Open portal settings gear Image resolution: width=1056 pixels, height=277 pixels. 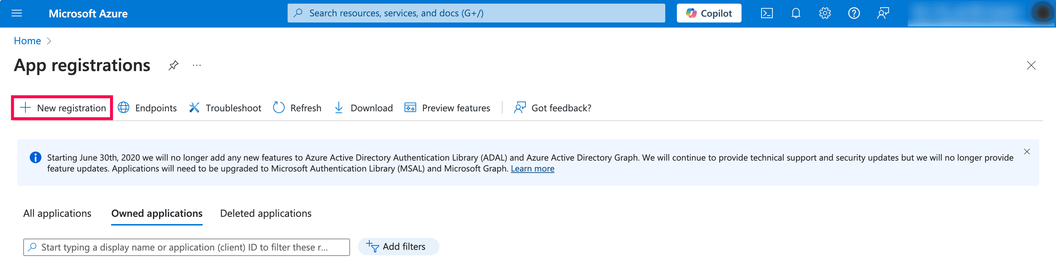825,13
